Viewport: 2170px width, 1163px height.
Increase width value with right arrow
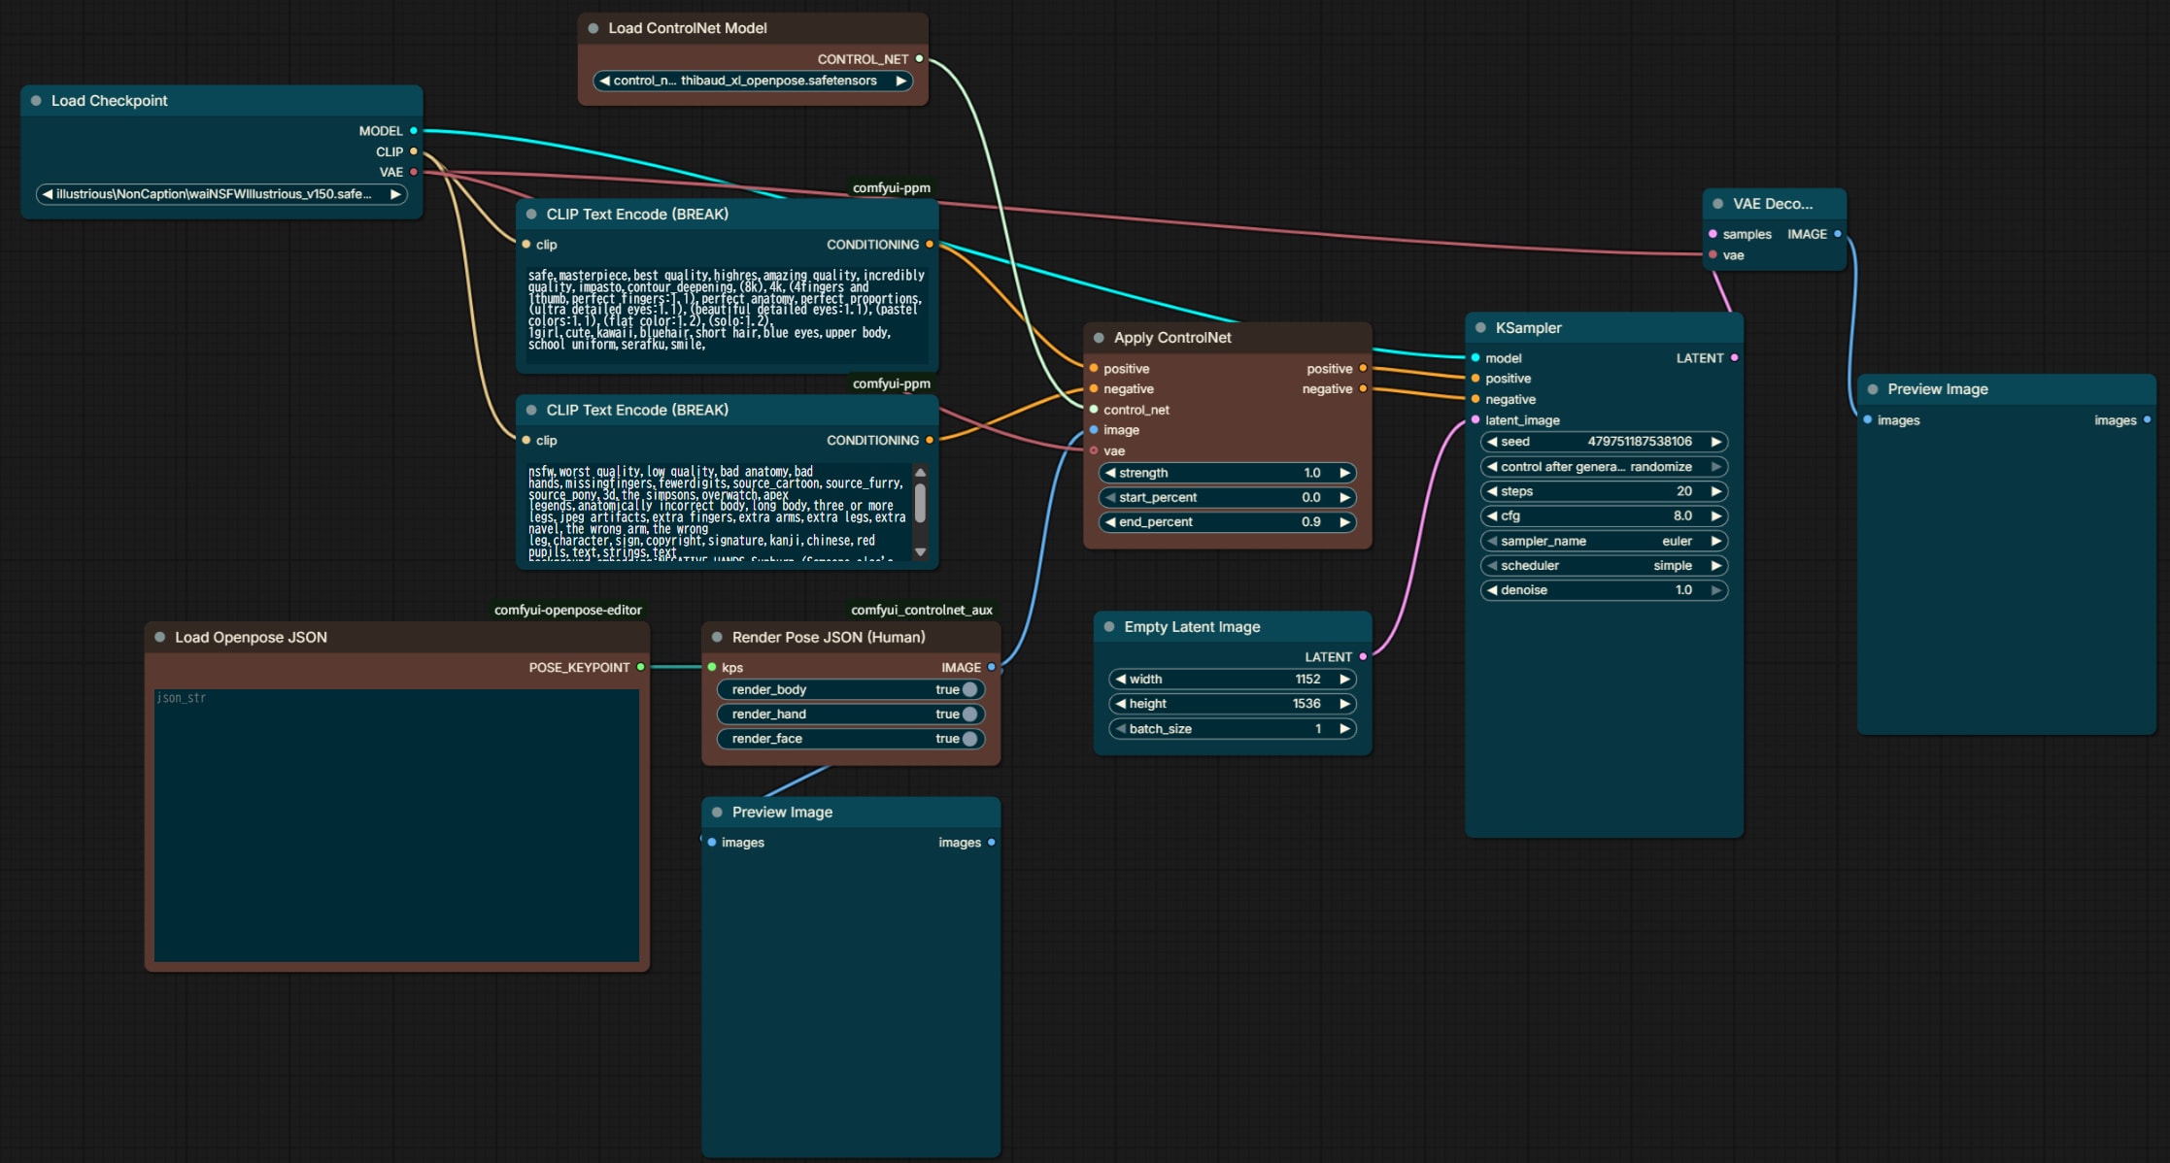tap(1345, 680)
